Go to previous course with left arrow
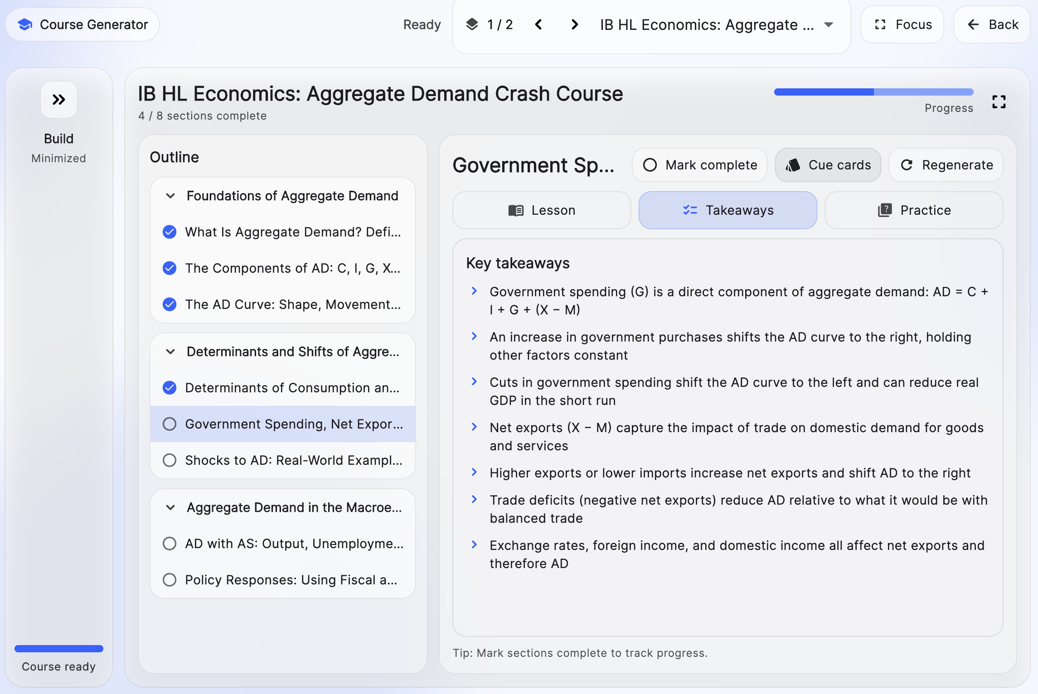Screen dimensions: 1038x694 [x=538, y=24]
